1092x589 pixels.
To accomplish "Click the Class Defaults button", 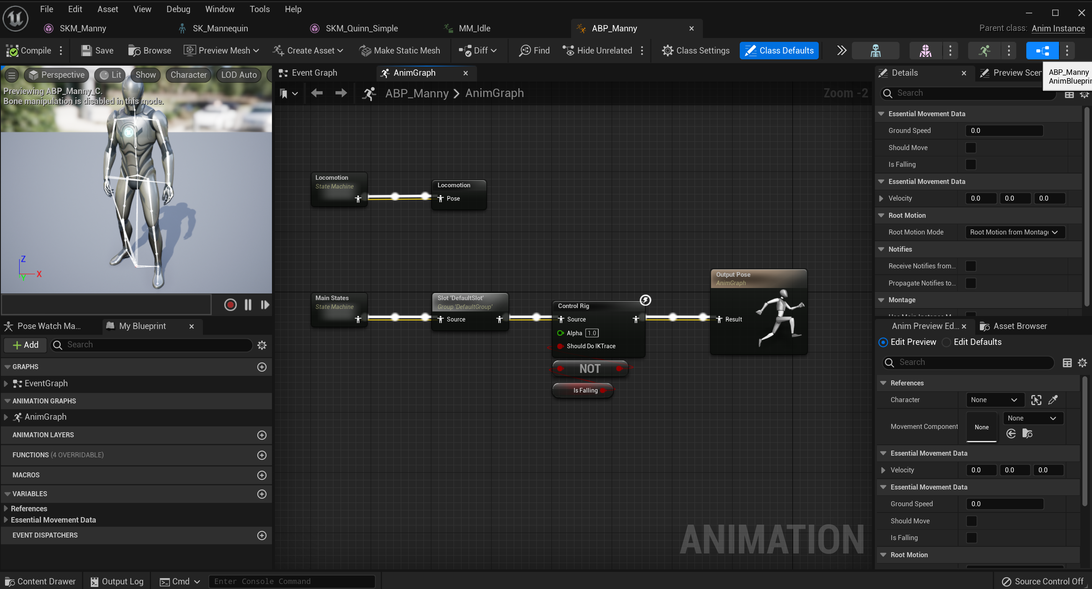I will (x=779, y=51).
